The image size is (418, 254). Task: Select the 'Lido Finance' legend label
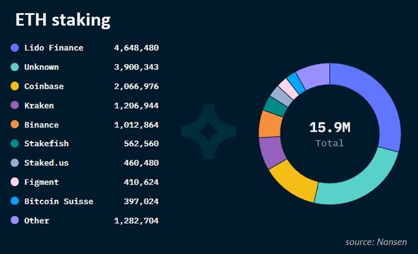coord(54,48)
